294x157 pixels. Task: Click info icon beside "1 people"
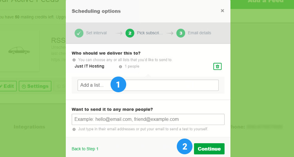pyautogui.click(x=120, y=67)
